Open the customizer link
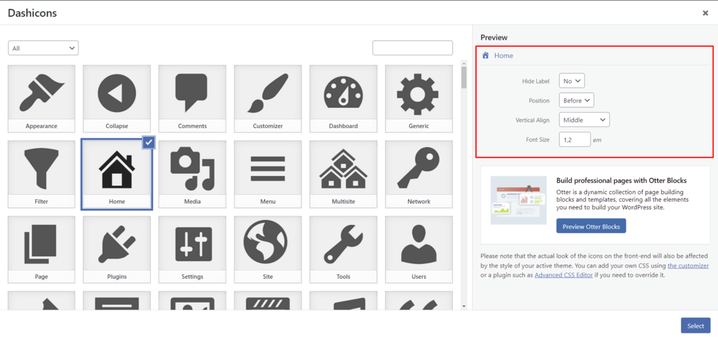This screenshot has height=339, width=718. pos(689,265)
